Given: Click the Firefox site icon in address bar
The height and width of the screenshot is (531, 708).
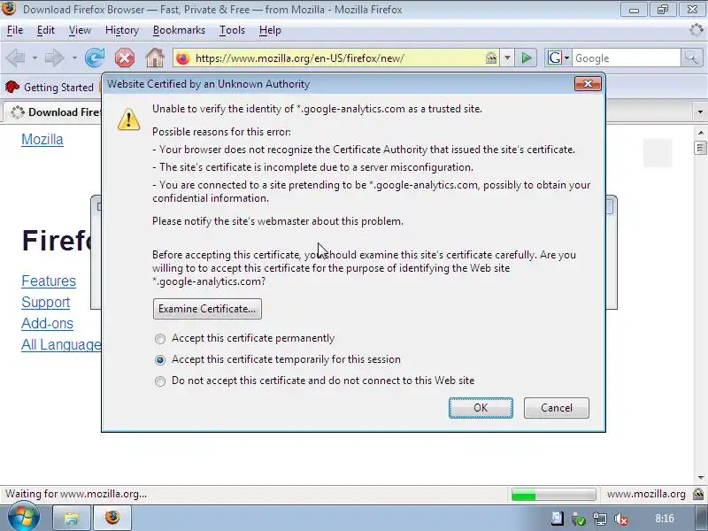Looking at the screenshot, I should pyautogui.click(x=183, y=58).
